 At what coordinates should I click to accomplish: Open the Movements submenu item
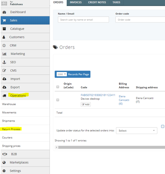(x=25, y=112)
